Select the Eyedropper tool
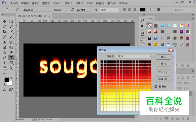Screen dimensions: 196x122 click(11, 32)
